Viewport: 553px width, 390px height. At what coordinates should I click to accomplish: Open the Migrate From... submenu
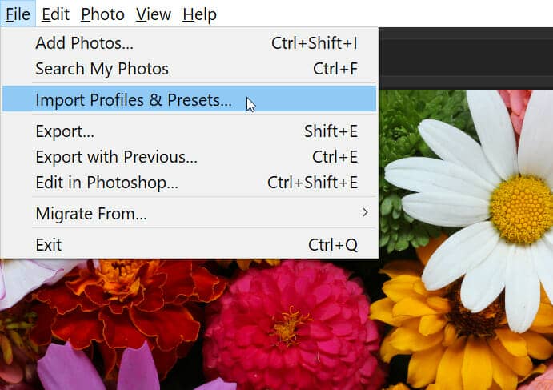(x=190, y=214)
